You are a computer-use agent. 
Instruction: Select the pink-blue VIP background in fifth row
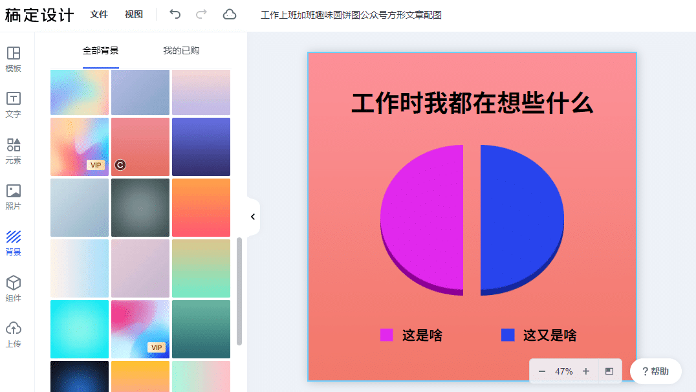[140, 329]
